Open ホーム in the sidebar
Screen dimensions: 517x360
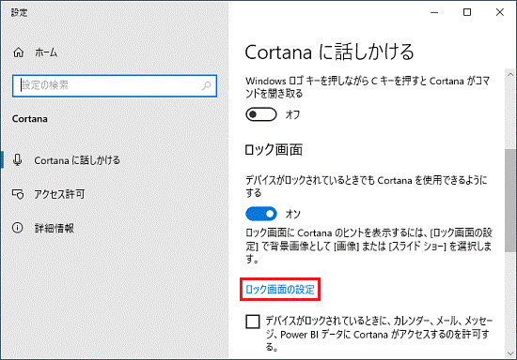[46, 52]
